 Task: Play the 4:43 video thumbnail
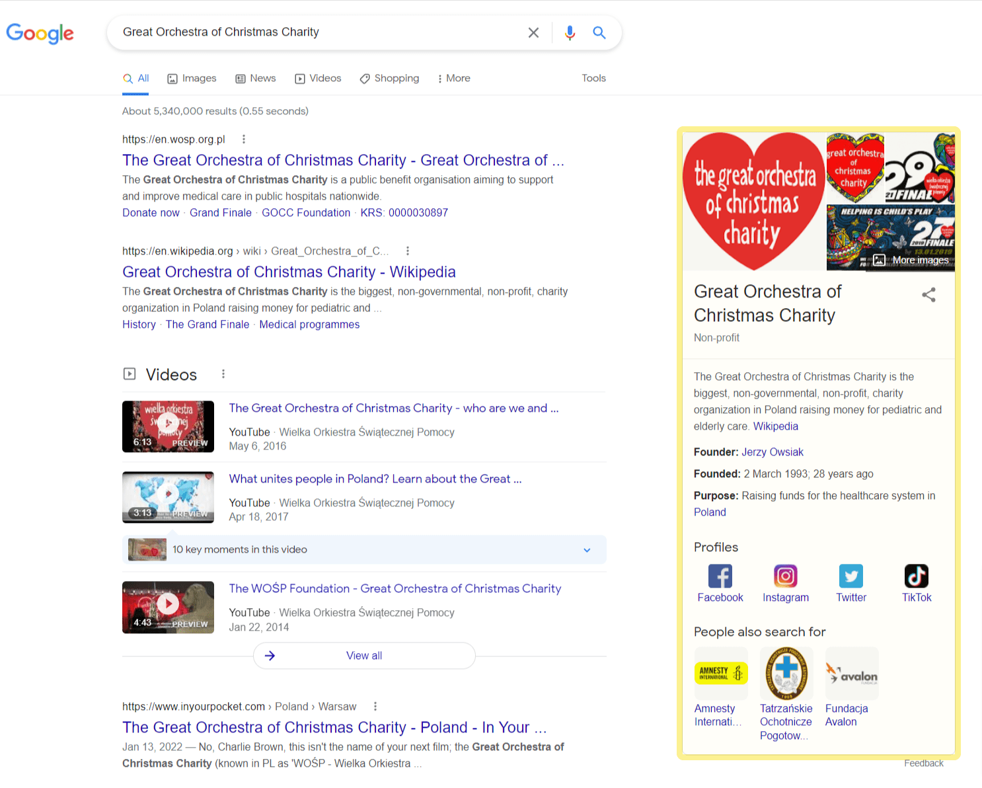(x=168, y=607)
